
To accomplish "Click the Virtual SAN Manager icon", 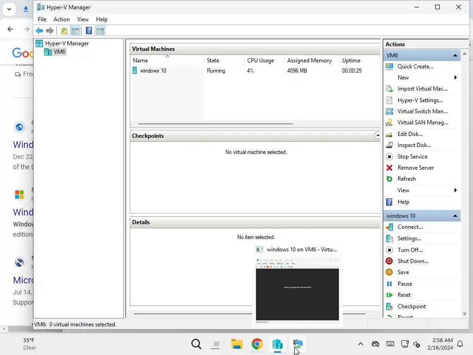I will [389, 122].
